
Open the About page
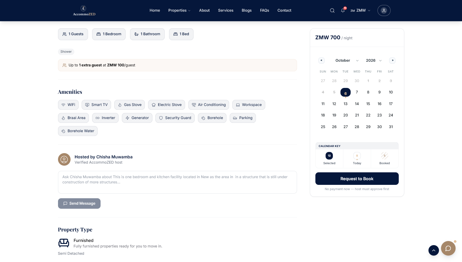point(204,10)
